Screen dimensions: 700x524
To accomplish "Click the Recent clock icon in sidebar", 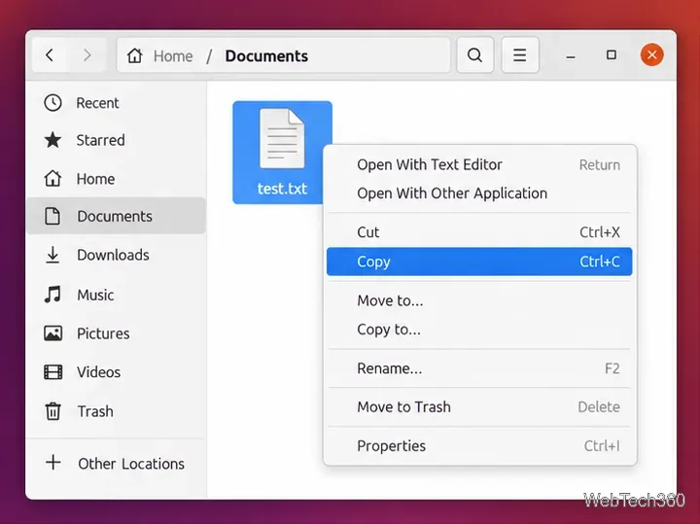I will click(52, 103).
